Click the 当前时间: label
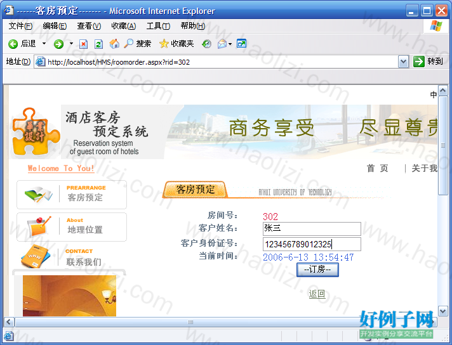The height and width of the screenshot is (345, 452). [x=218, y=256]
